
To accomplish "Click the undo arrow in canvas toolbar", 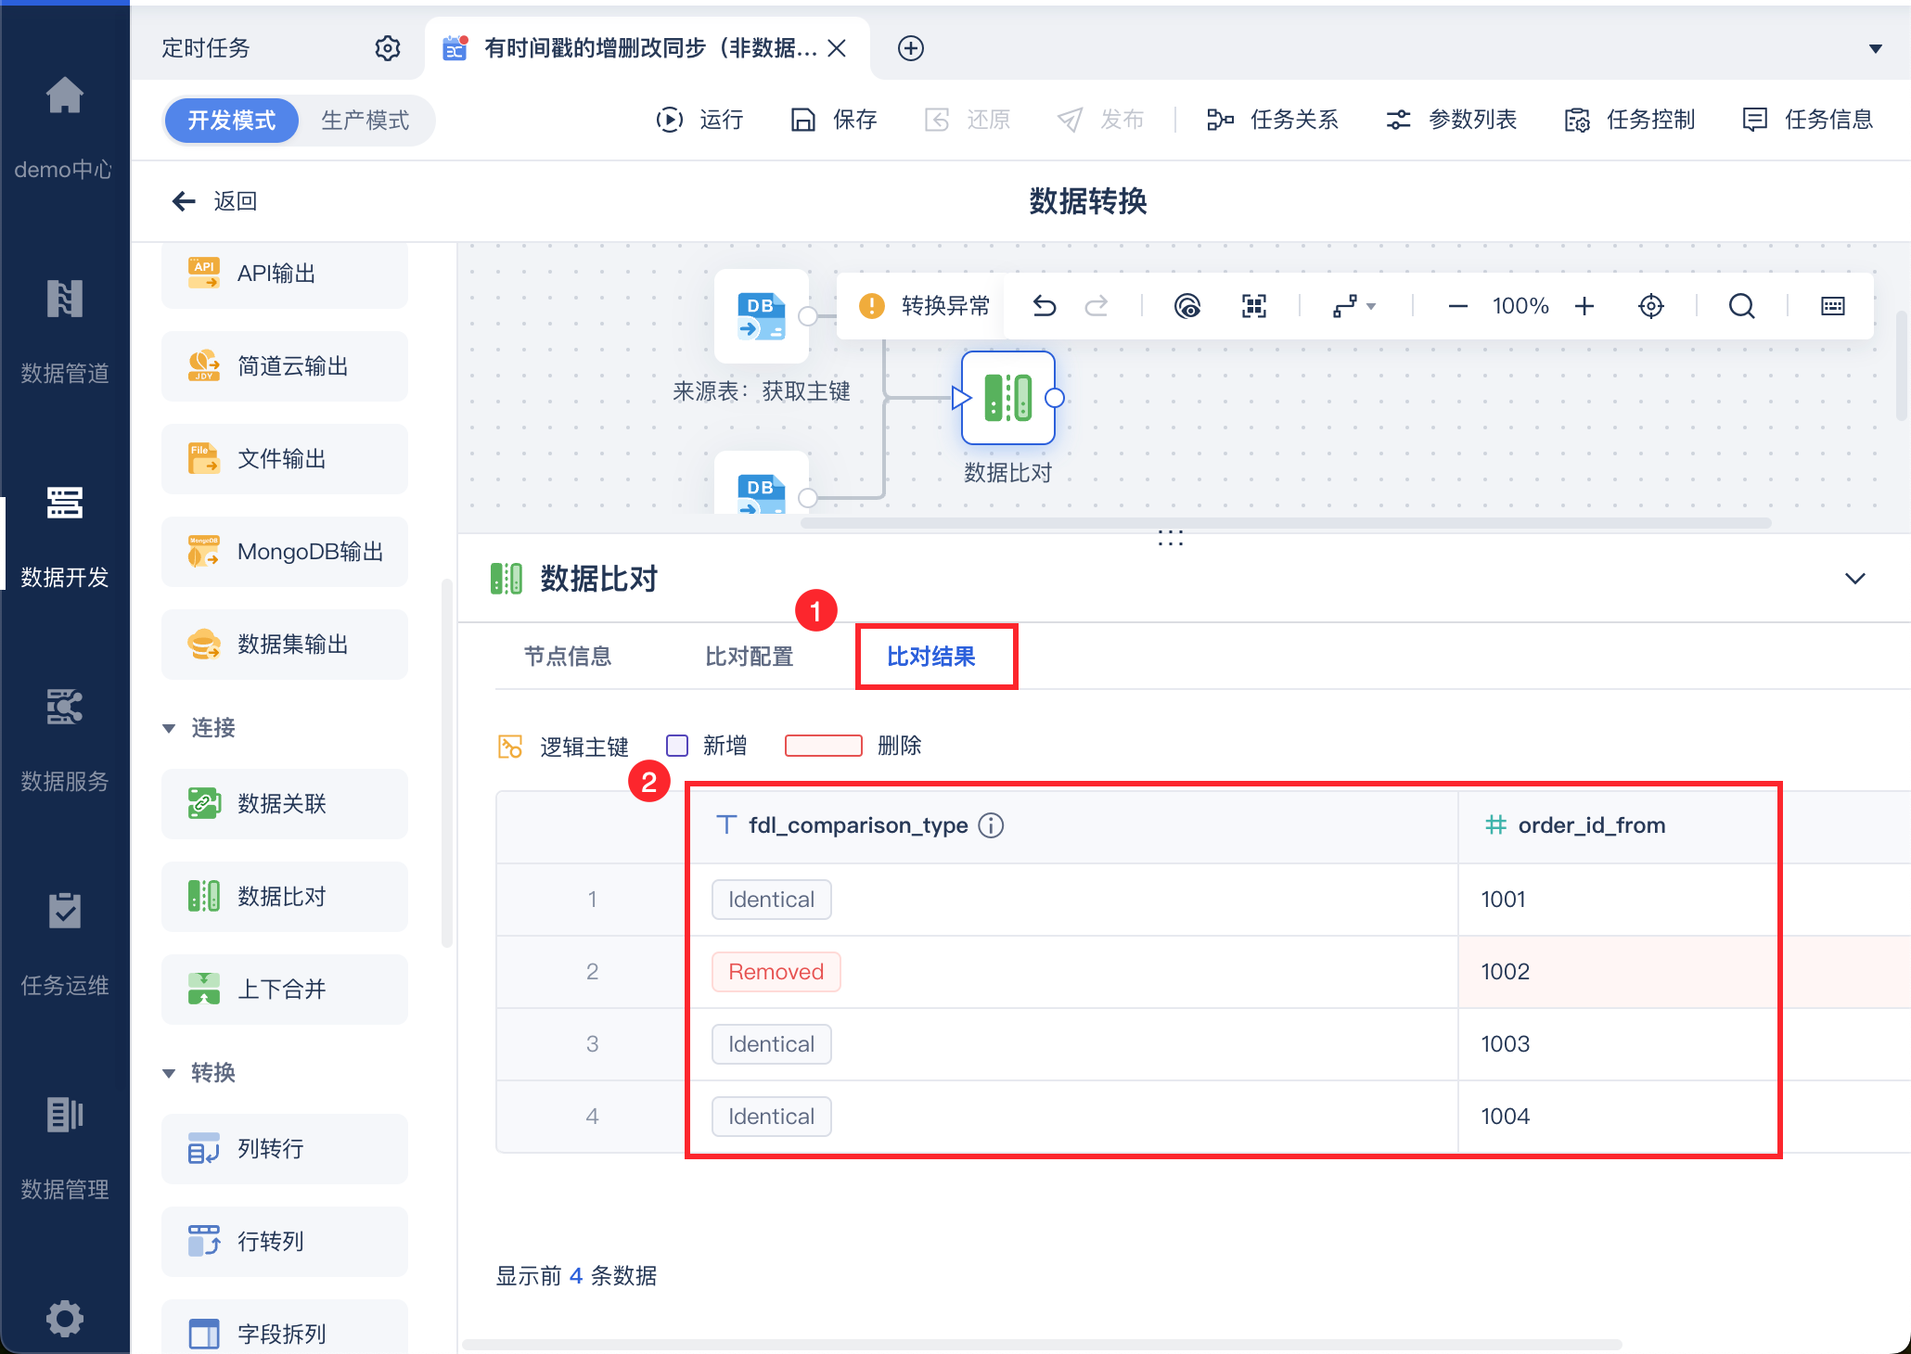I will click(1045, 306).
